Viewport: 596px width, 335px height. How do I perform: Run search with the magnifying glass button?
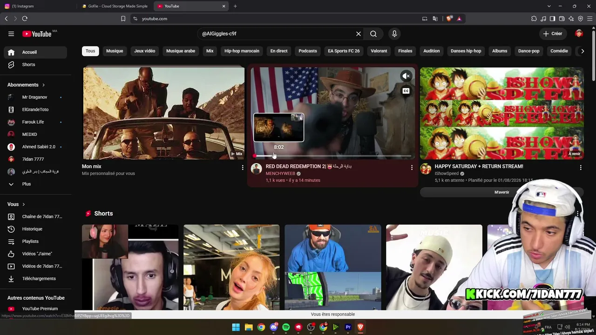(373, 33)
